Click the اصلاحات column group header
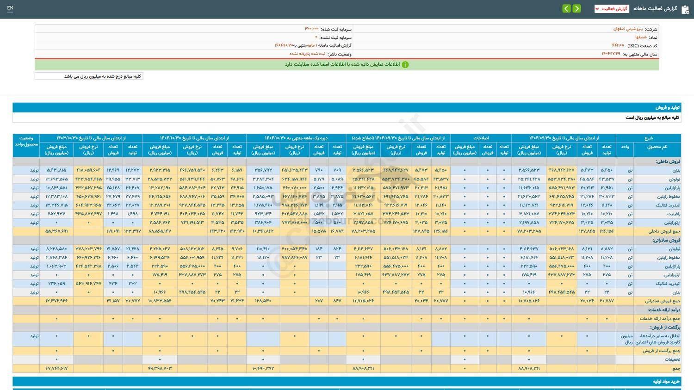The width and height of the screenshot is (694, 390). point(481,138)
